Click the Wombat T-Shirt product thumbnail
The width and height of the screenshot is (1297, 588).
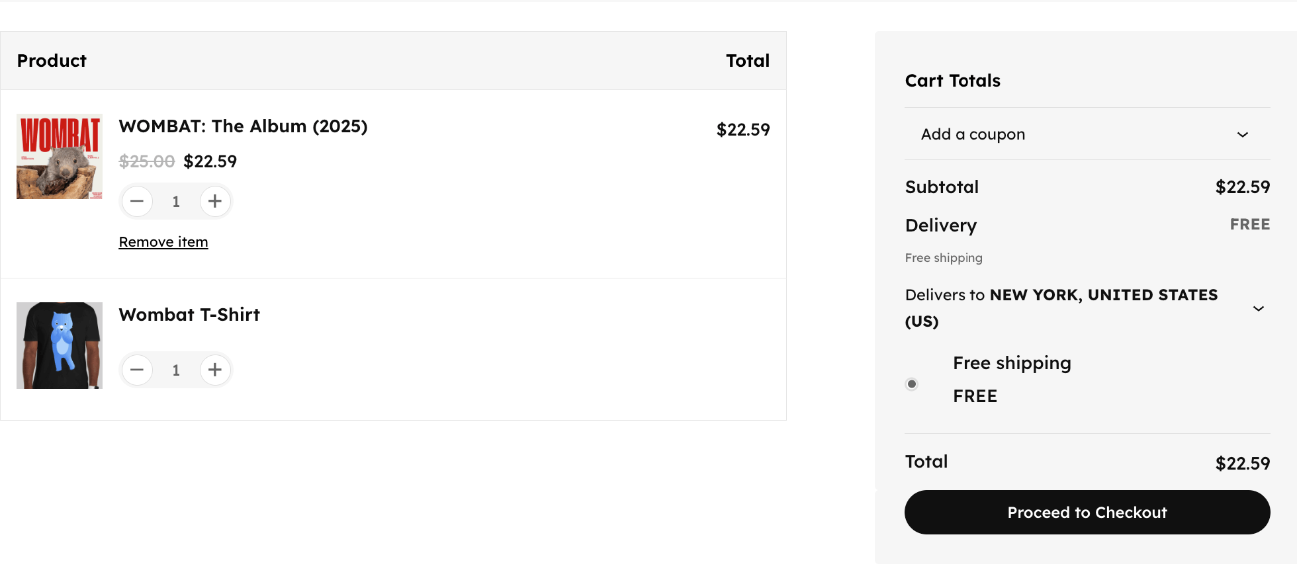tap(60, 345)
